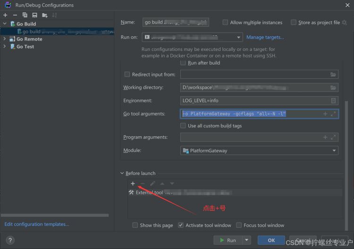Open the Run on target dropdown

click(238, 37)
